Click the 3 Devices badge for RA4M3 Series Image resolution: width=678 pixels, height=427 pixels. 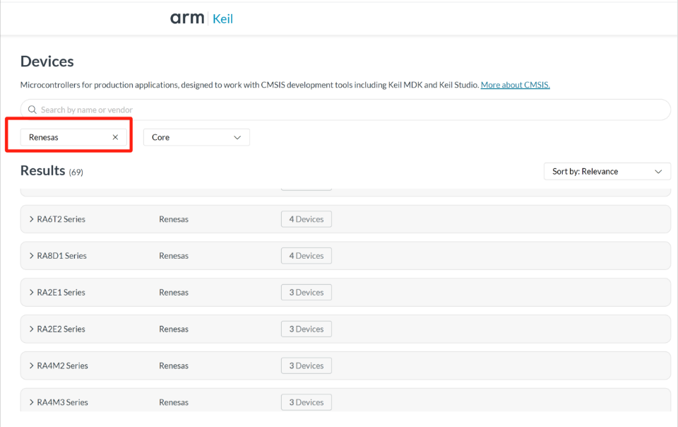point(306,402)
